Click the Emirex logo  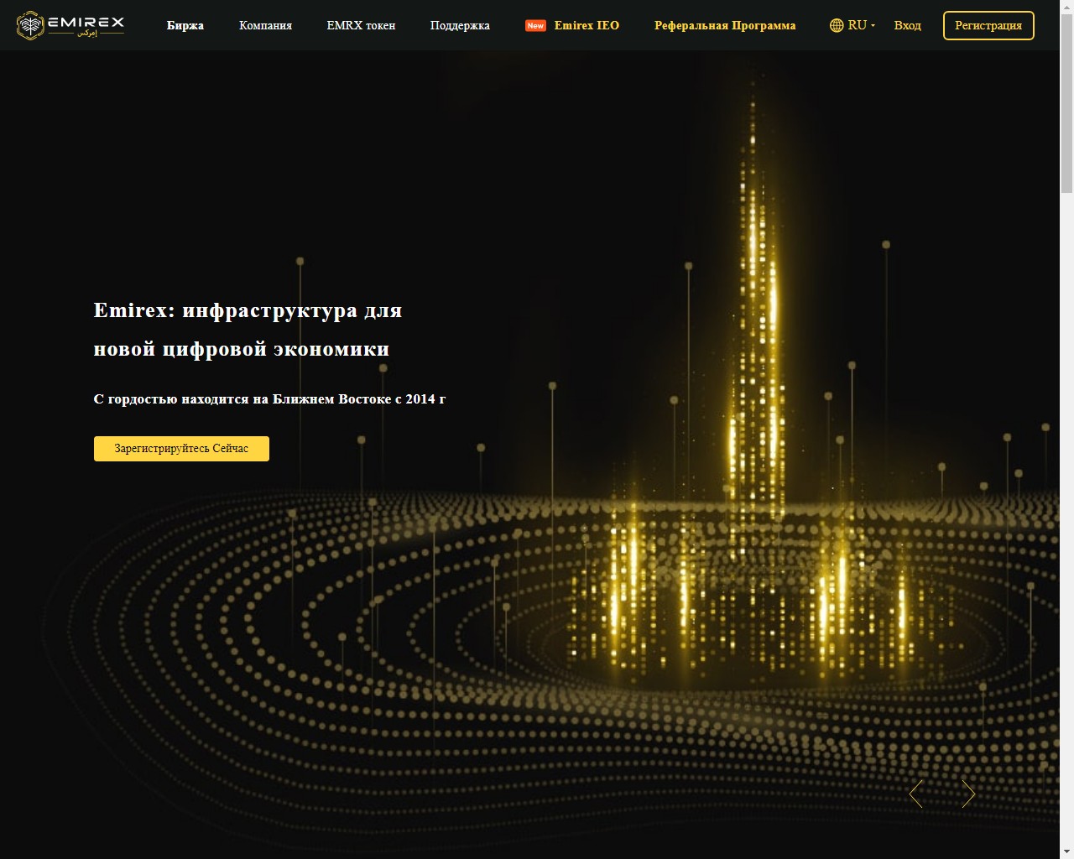(x=70, y=25)
